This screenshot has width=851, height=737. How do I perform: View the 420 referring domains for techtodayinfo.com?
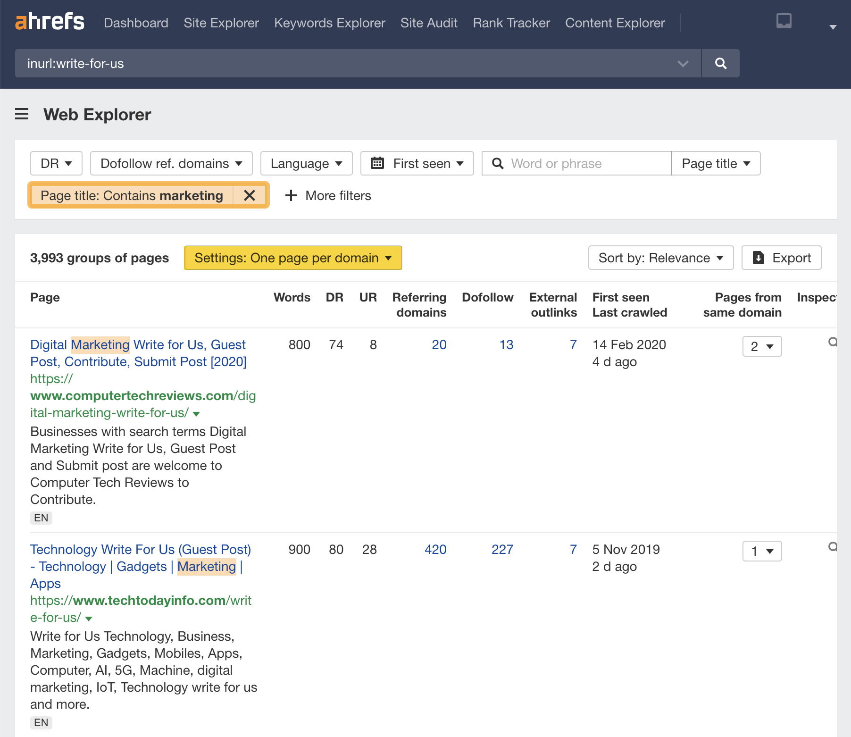pos(434,549)
